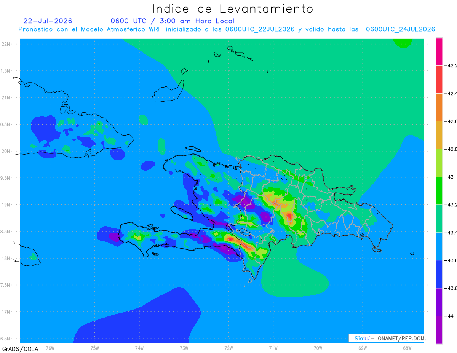Click the '7.5N' latitude label
457x353 pixels.
[x=6, y=285]
